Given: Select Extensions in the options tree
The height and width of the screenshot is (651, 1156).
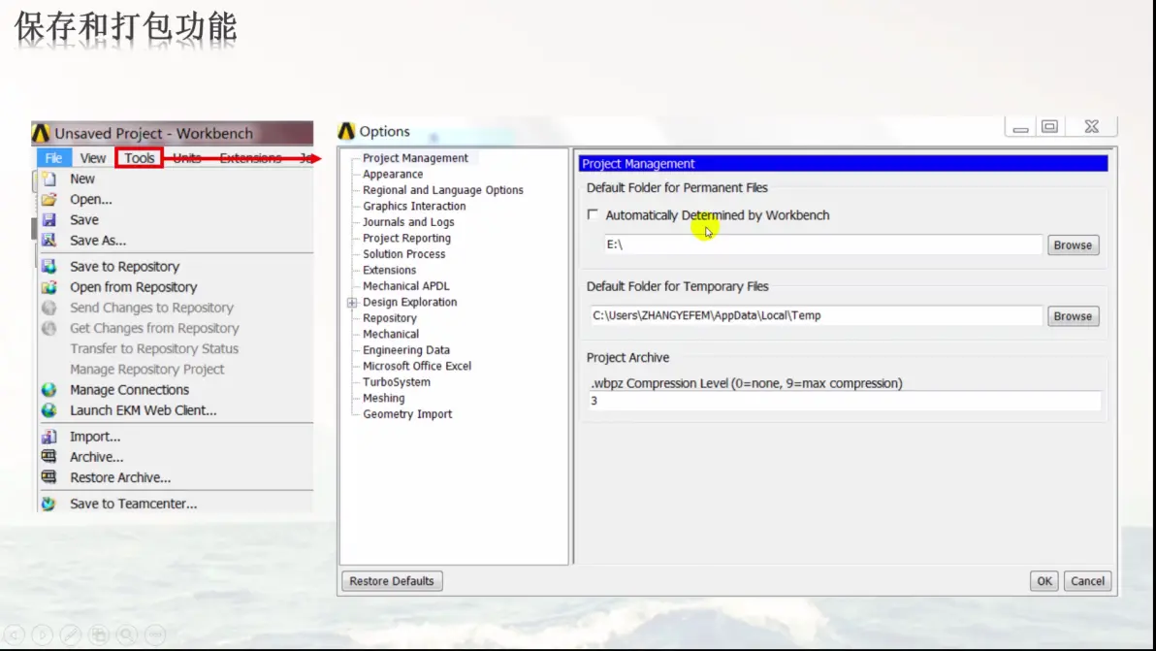Looking at the screenshot, I should tap(389, 270).
